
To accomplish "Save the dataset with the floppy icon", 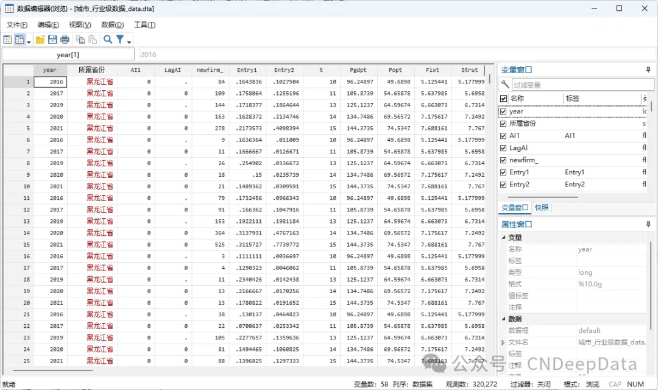I will click(52, 40).
